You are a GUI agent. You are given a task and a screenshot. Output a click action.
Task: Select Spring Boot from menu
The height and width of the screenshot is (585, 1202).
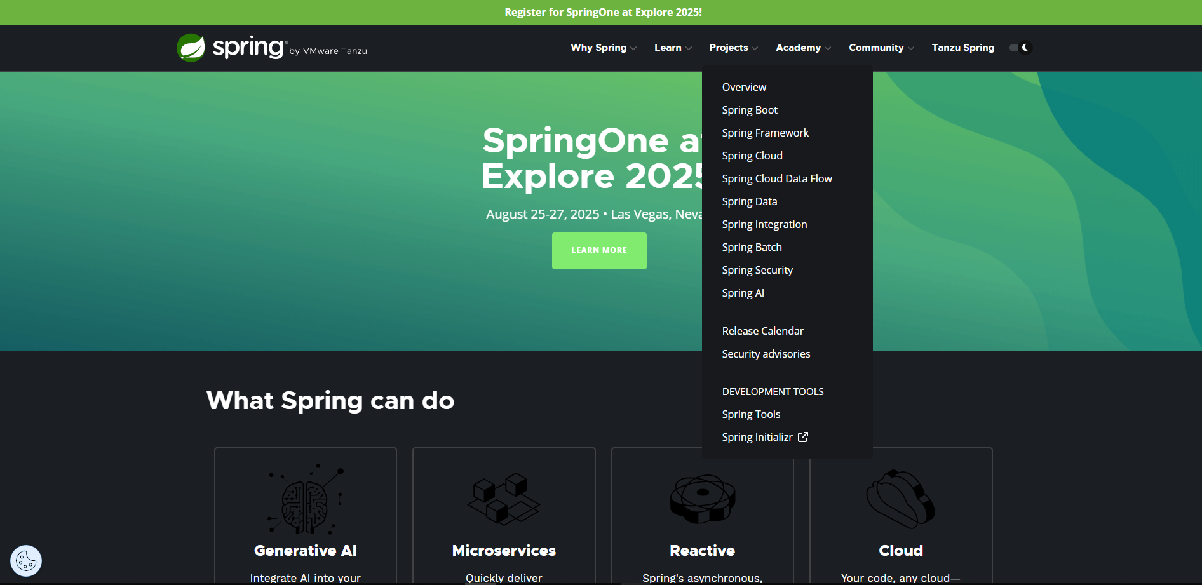click(750, 110)
